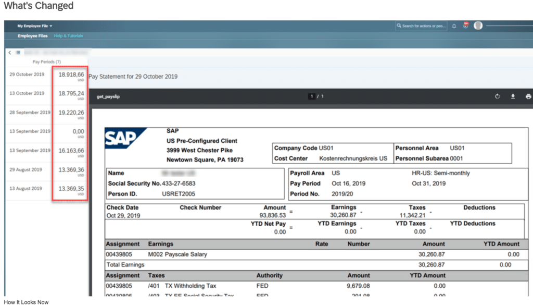Click the Search for actions or people field

(x=422, y=25)
